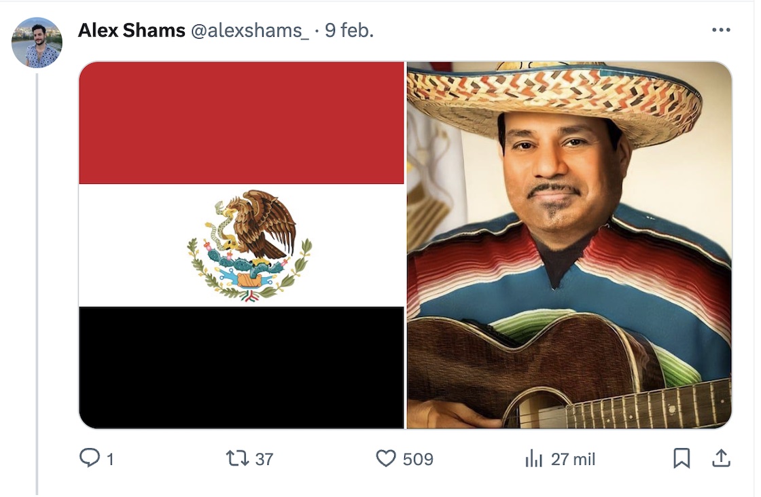Like the tweet with the heart icon

[386, 458]
